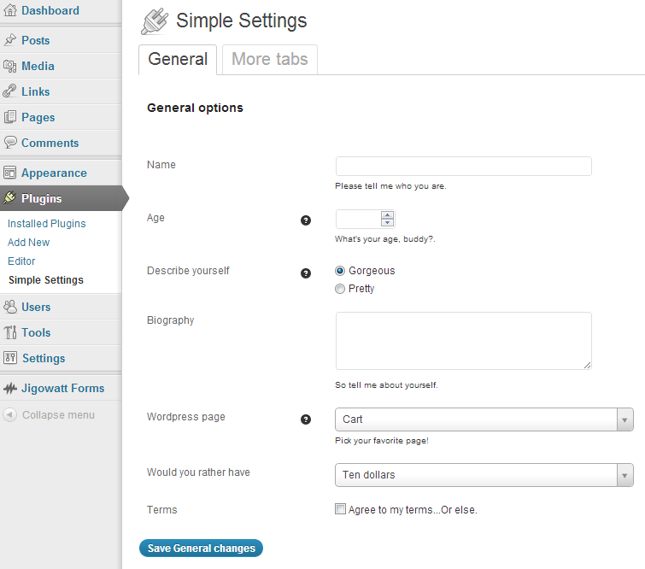Click the Links chain icon
Image resolution: width=645 pixels, height=569 pixels.
[x=10, y=91]
